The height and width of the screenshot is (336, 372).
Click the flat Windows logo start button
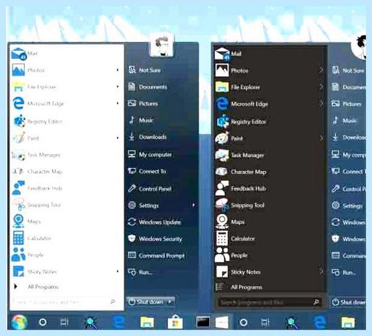point(221,322)
